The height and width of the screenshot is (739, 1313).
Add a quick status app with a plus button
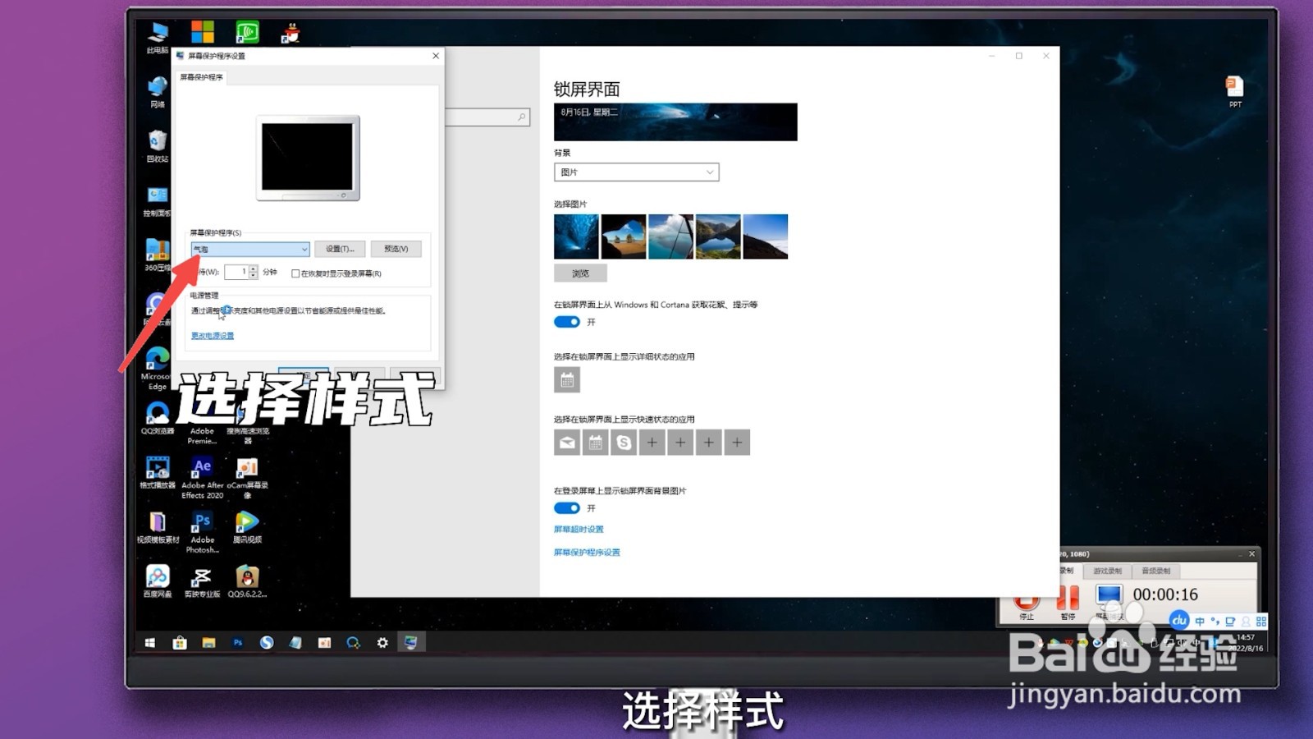pyautogui.click(x=652, y=442)
